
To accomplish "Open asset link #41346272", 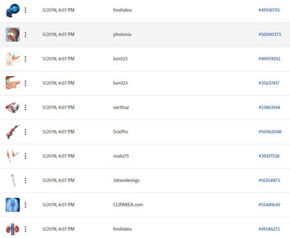I will pyautogui.click(x=269, y=229).
